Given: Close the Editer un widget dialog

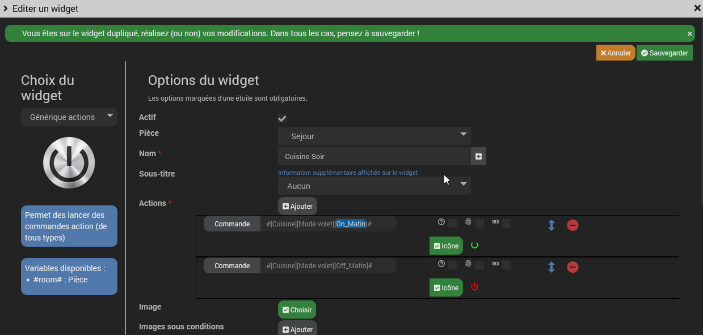Looking at the screenshot, I should tap(697, 8).
